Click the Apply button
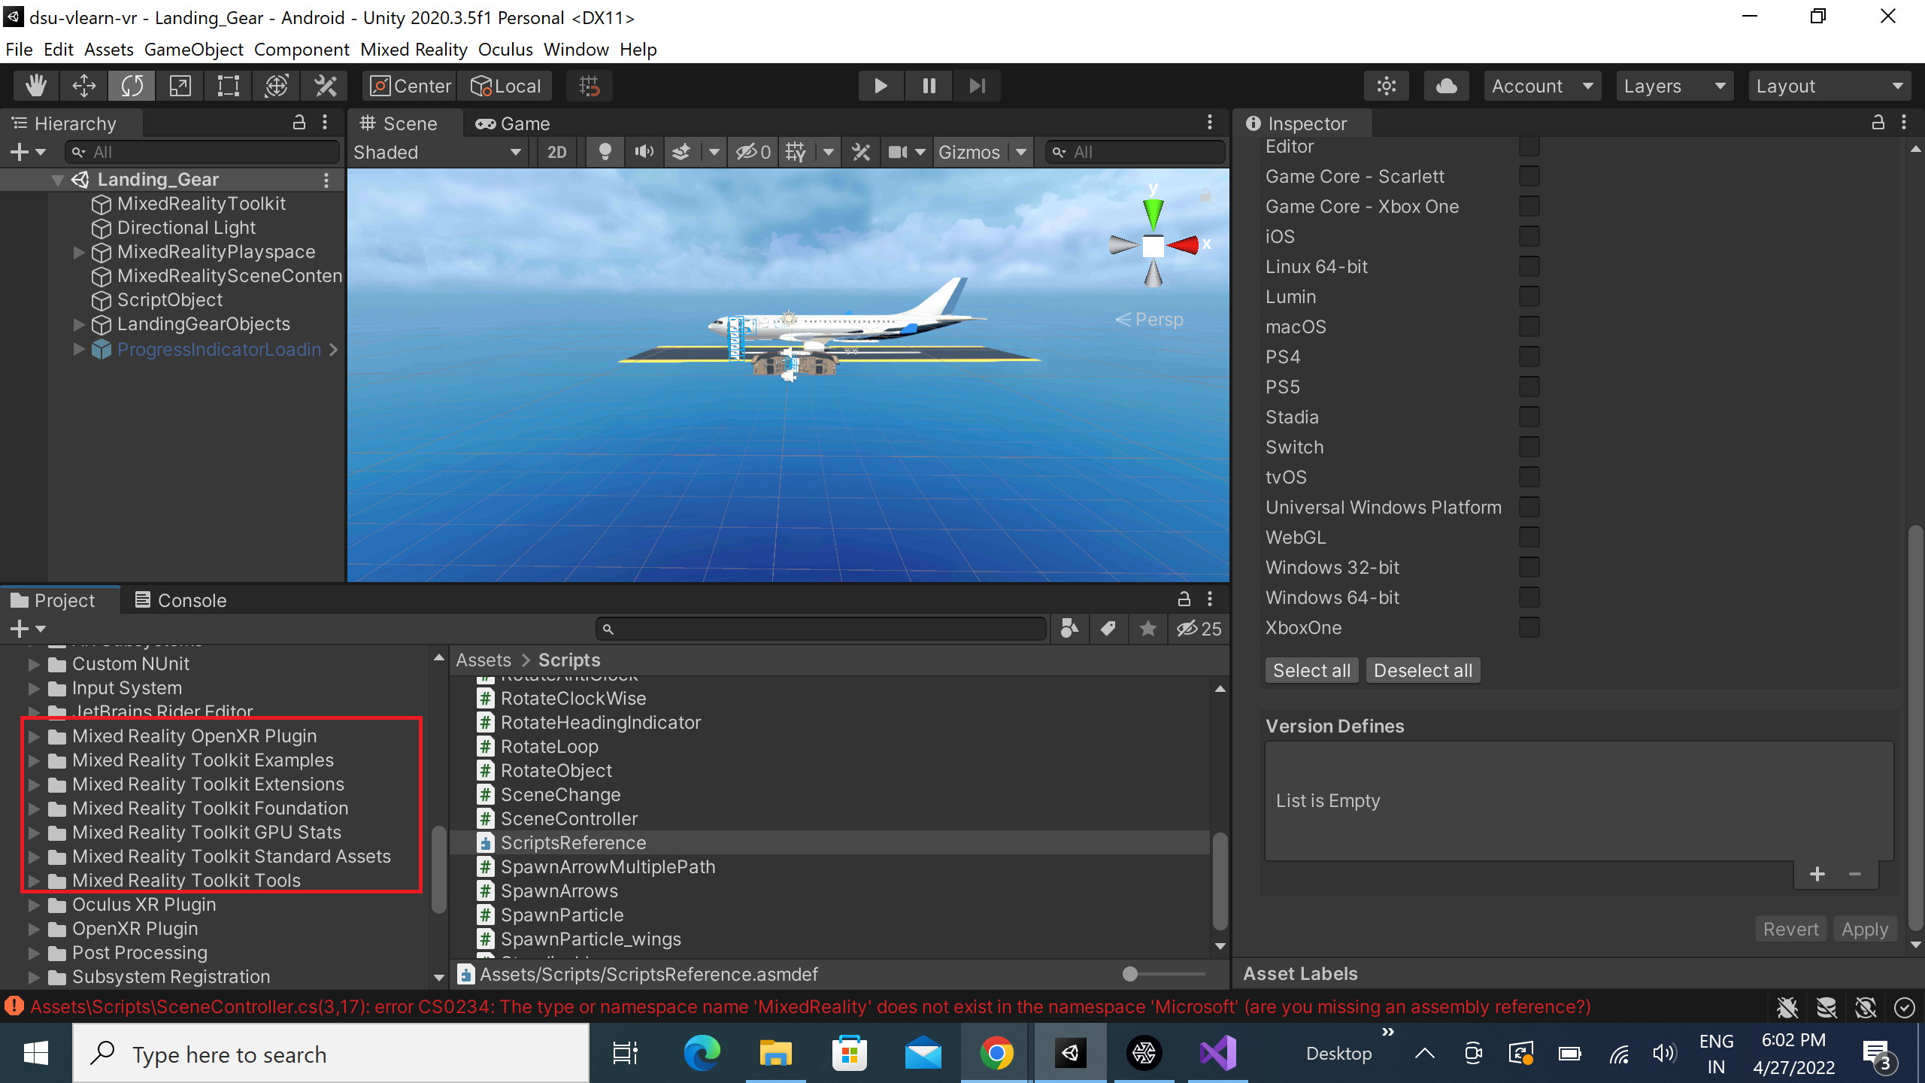This screenshot has height=1083, width=1925. 1865,929
